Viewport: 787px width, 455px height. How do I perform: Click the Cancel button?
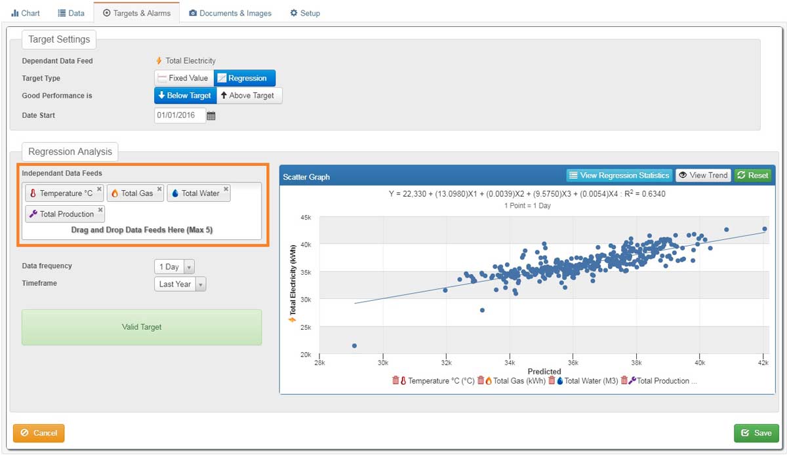click(39, 433)
